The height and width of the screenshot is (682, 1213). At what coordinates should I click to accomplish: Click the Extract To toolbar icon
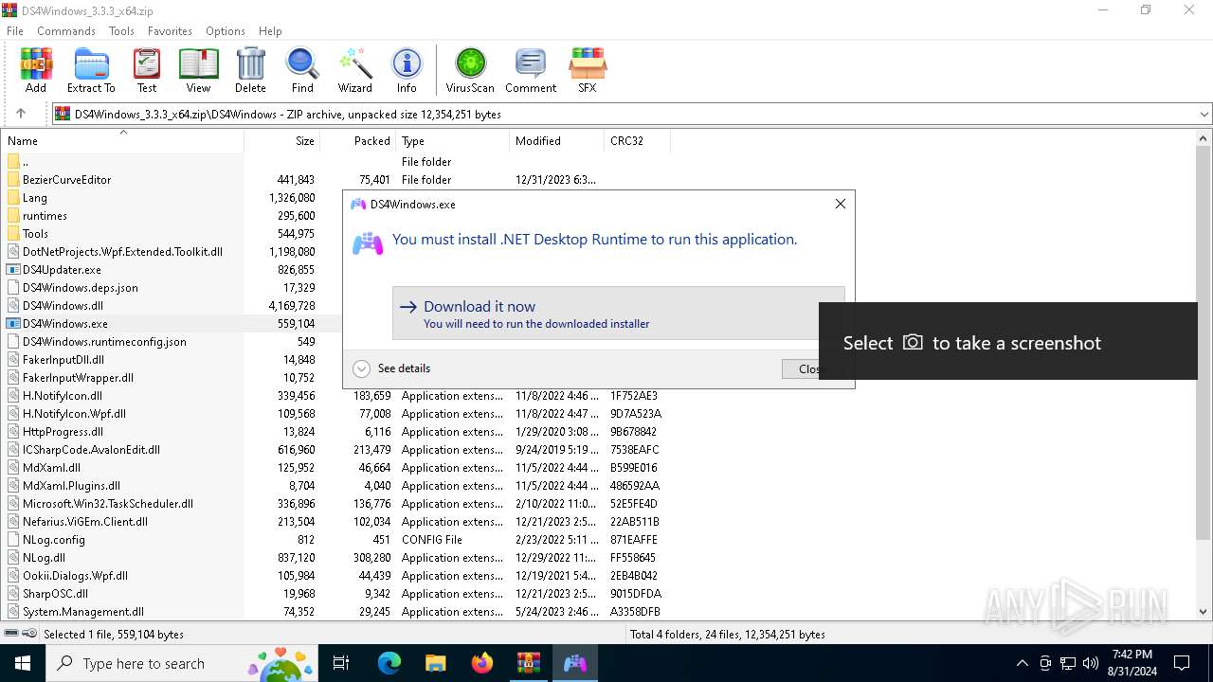(x=91, y=71)
